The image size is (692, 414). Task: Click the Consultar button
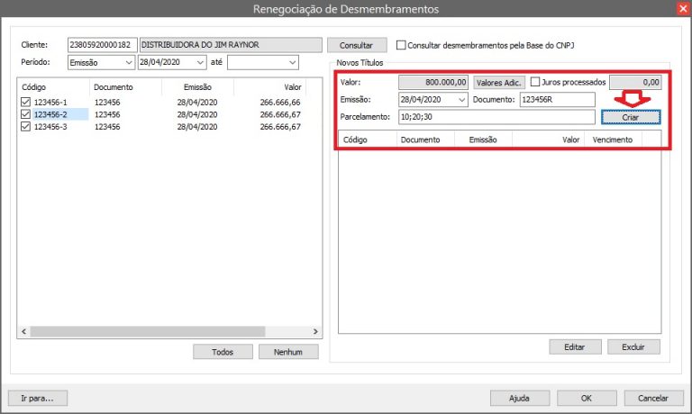[357, 45]
